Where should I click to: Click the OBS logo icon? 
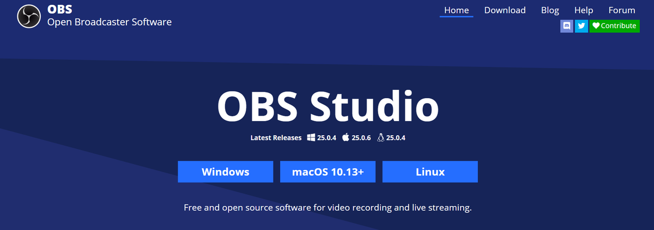(29, 16)
